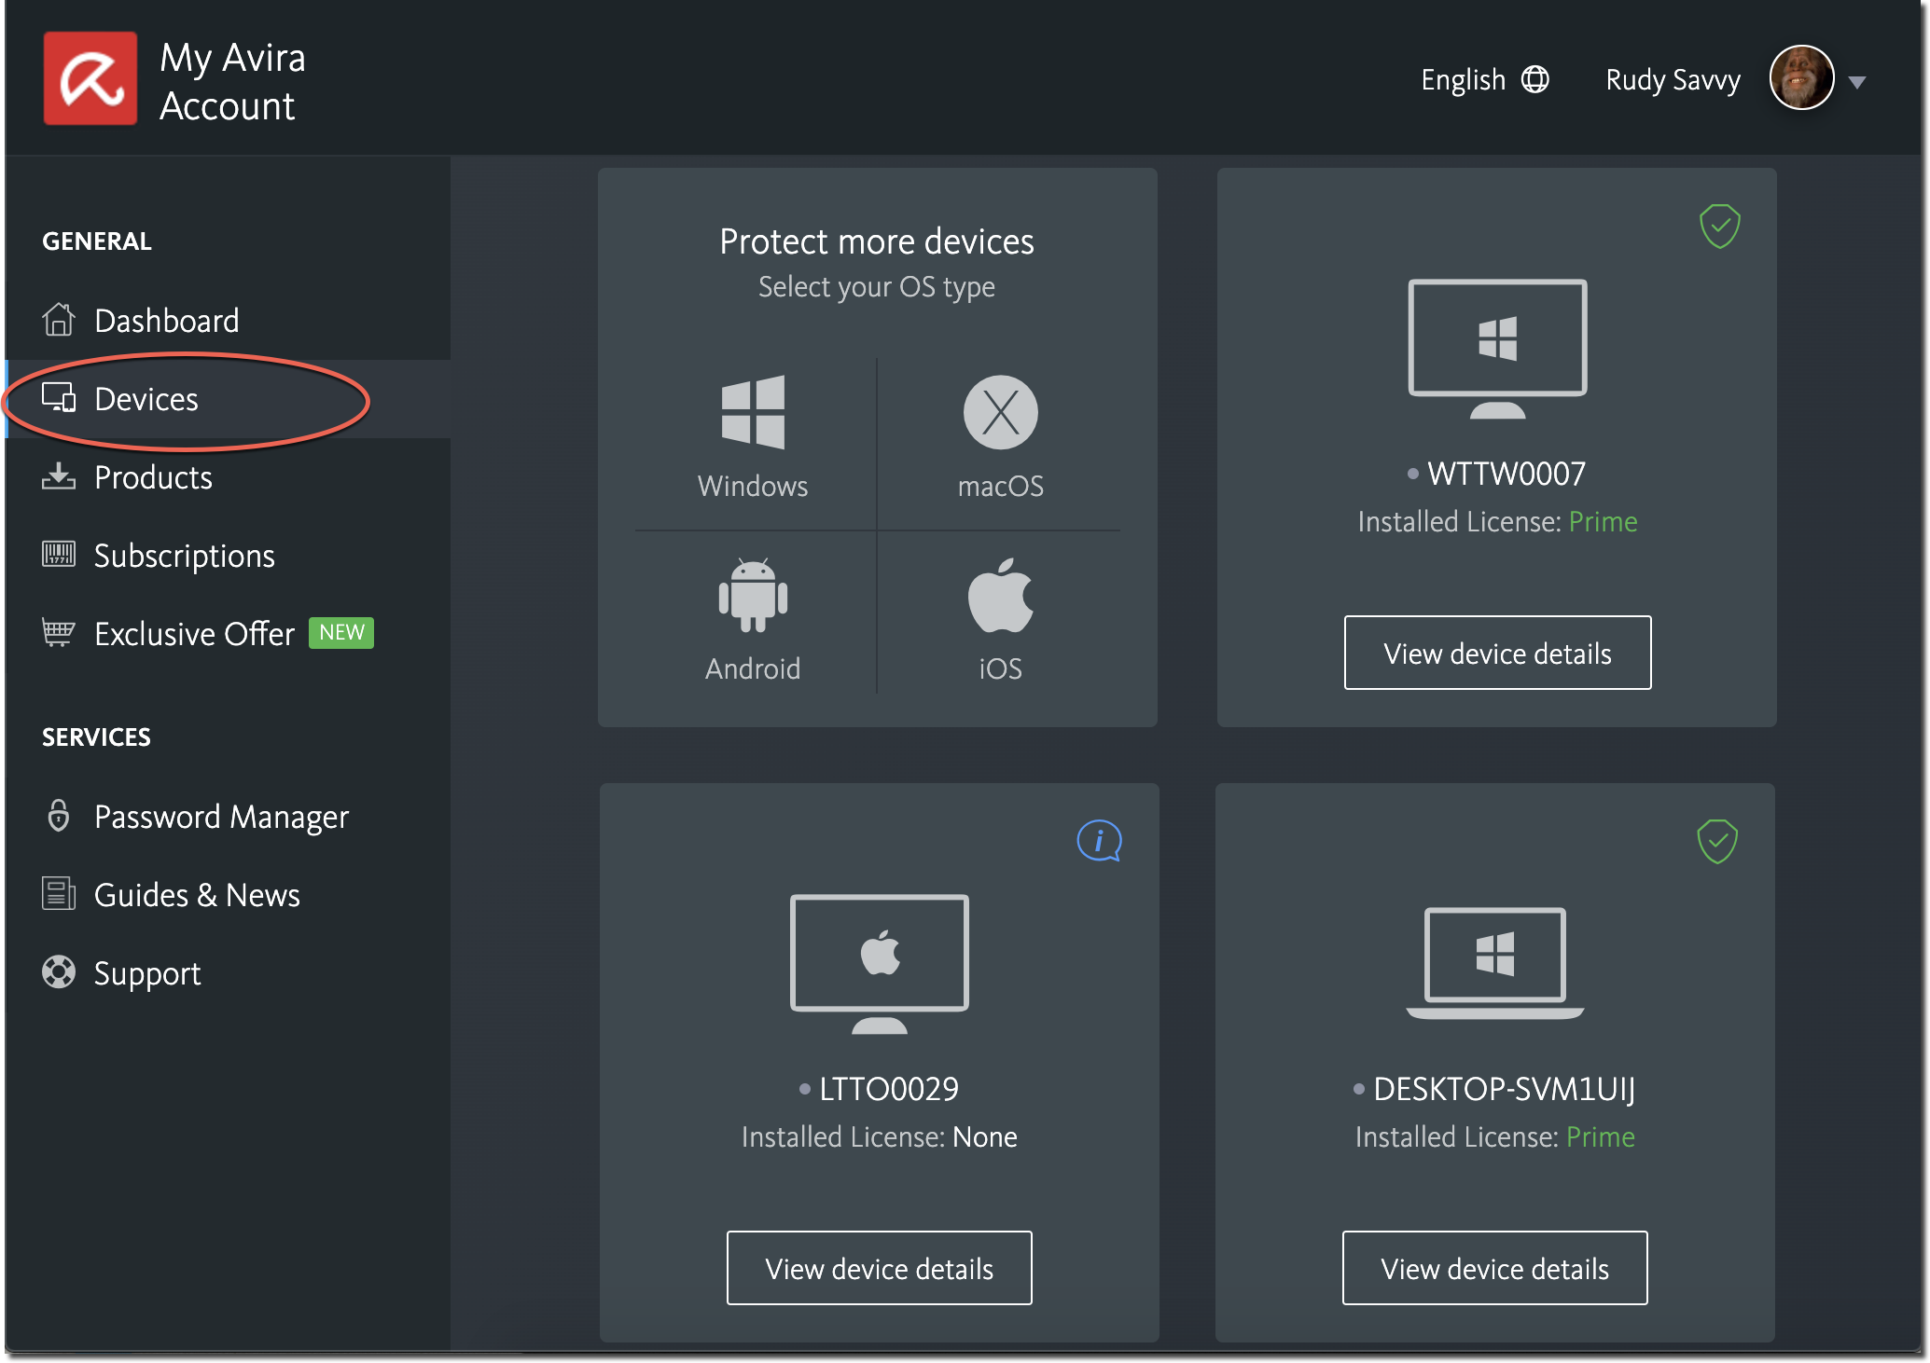Click the Password Manager lock icon

58,815
